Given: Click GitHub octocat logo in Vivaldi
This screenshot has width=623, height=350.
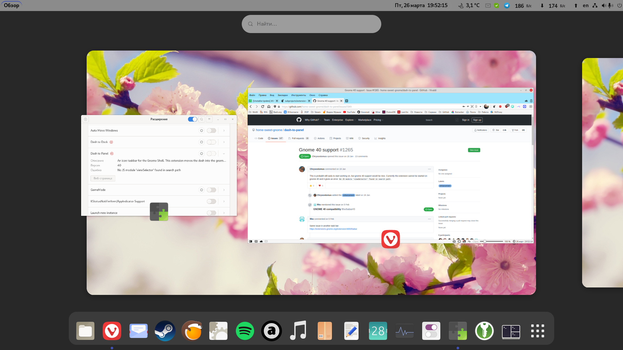Looking at the screenshot, I should 299,120.
